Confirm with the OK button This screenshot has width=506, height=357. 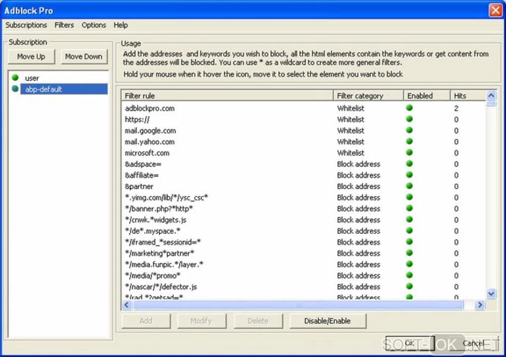(x=410, y=343)
